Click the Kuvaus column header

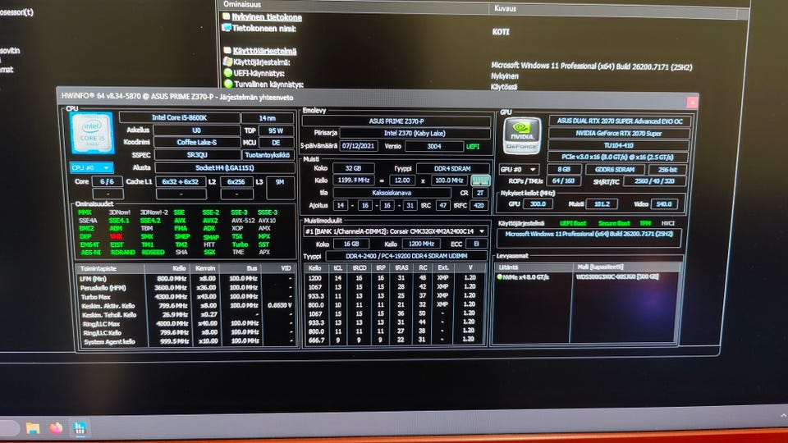(x=505, y=8)
